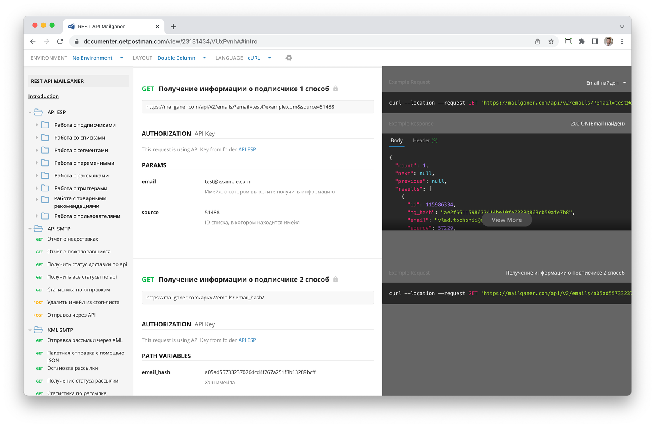
Task: Switch to the Header (9) response tab
Action: [425, 140]
